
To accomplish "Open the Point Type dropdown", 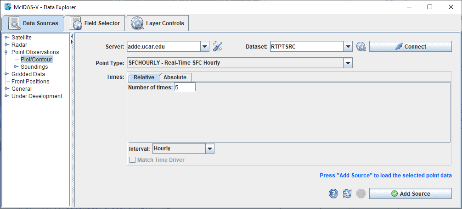I will 348,63.
